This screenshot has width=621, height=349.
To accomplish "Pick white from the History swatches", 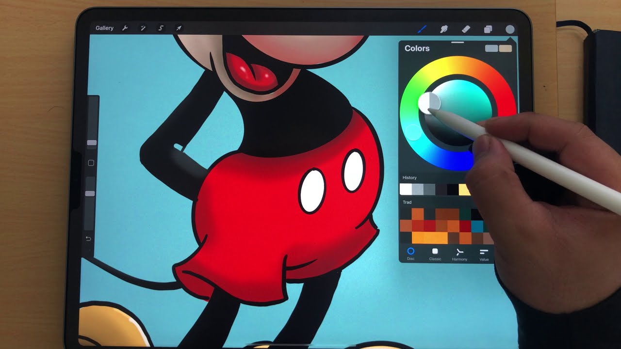I will tap(406, 190).
